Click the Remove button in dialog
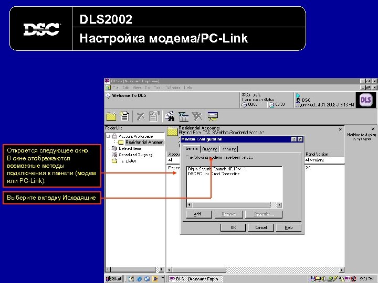This screenshot has height=283, width=378. (228, 214)
